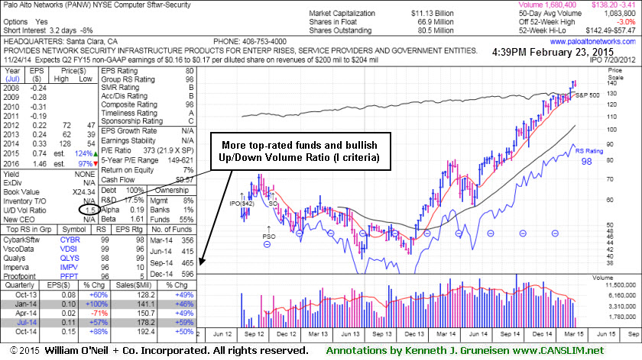Click the PSO marker label
Image resolution: width=642 pixels, height=360 pixels.
tap(269, 236)
